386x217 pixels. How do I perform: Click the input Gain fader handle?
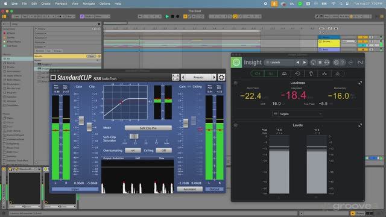pos(81,121)
